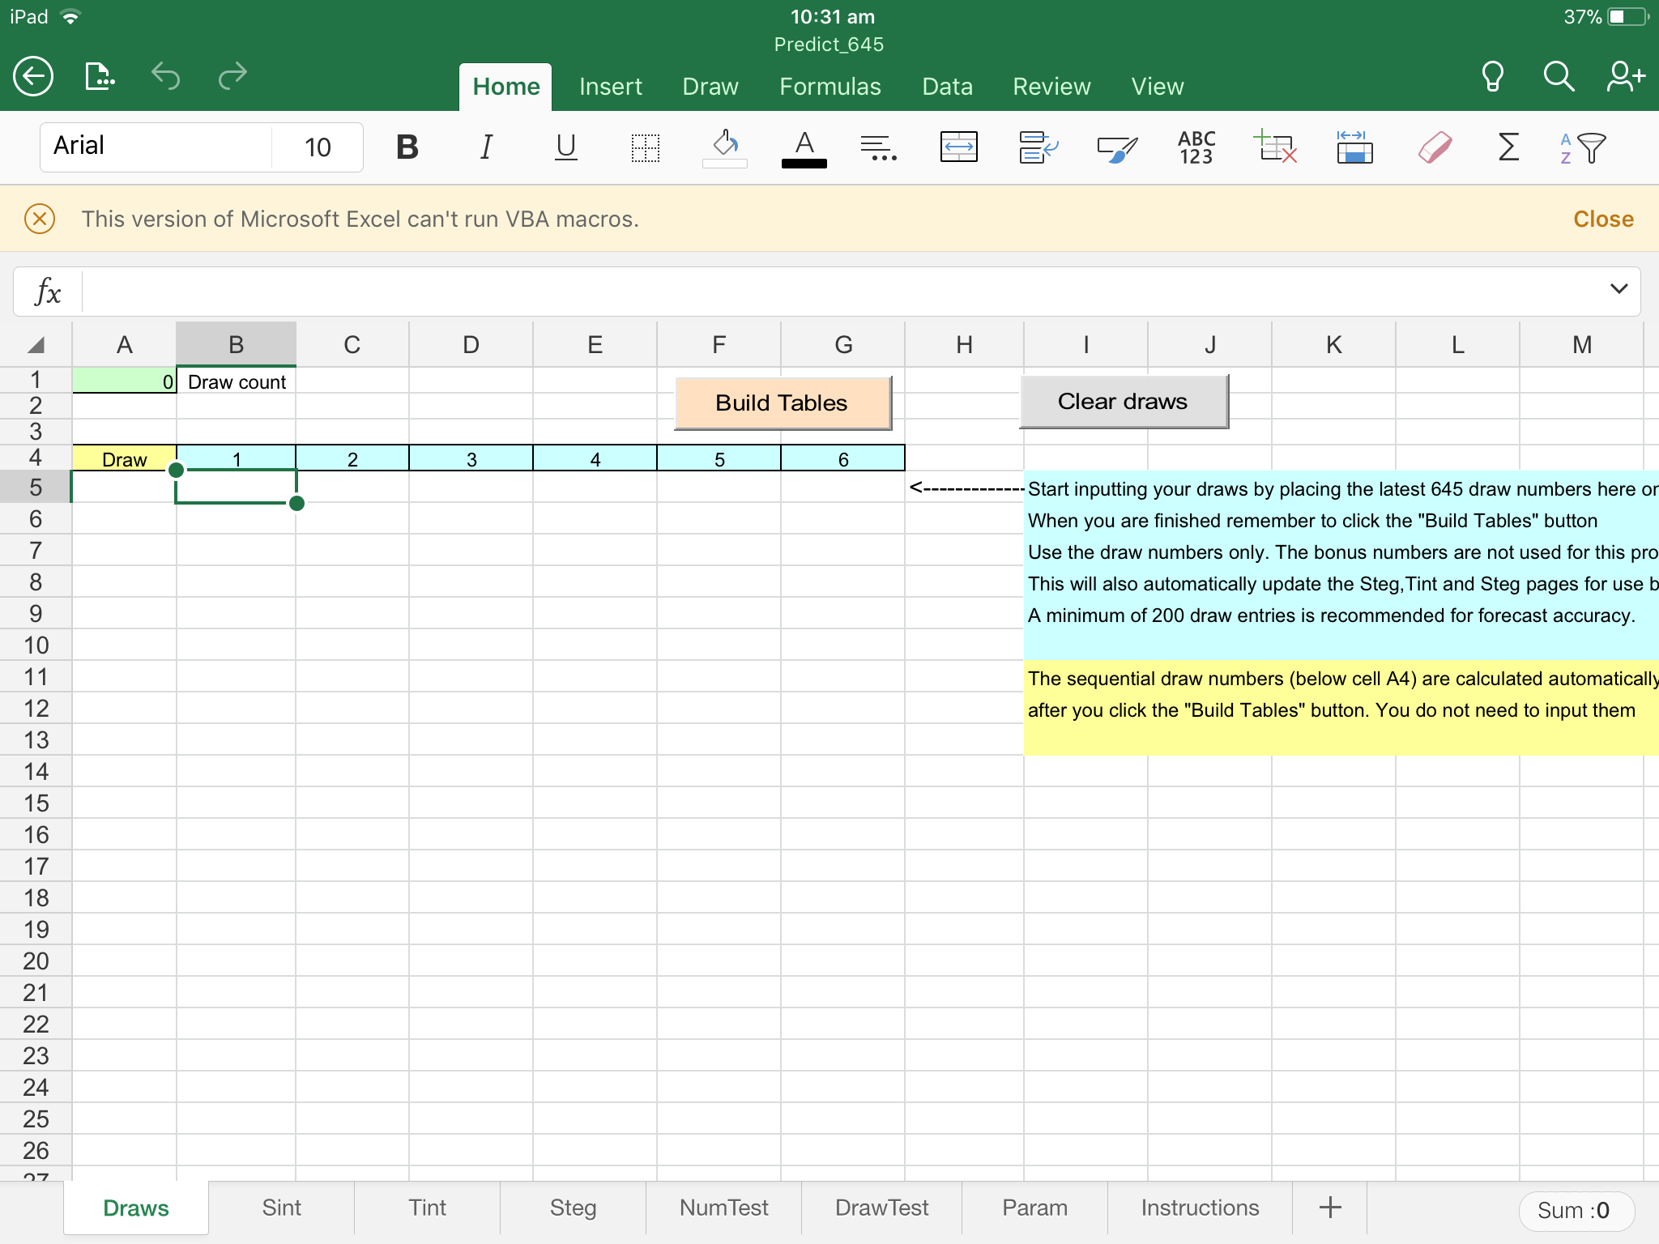The width and height of the screenshot is (1659, 1244).
Task: Open the Instructions sheet tab
Action: click(x=1199, y=1208)
